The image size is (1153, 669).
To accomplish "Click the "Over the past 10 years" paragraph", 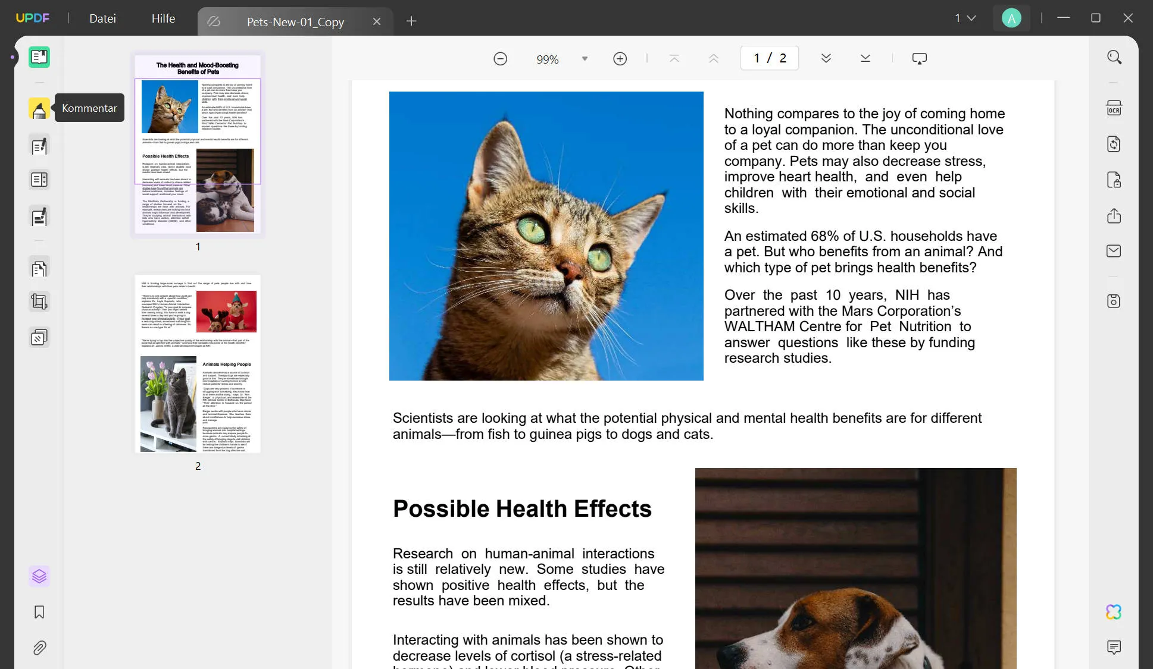I will [x=849, y=326].
